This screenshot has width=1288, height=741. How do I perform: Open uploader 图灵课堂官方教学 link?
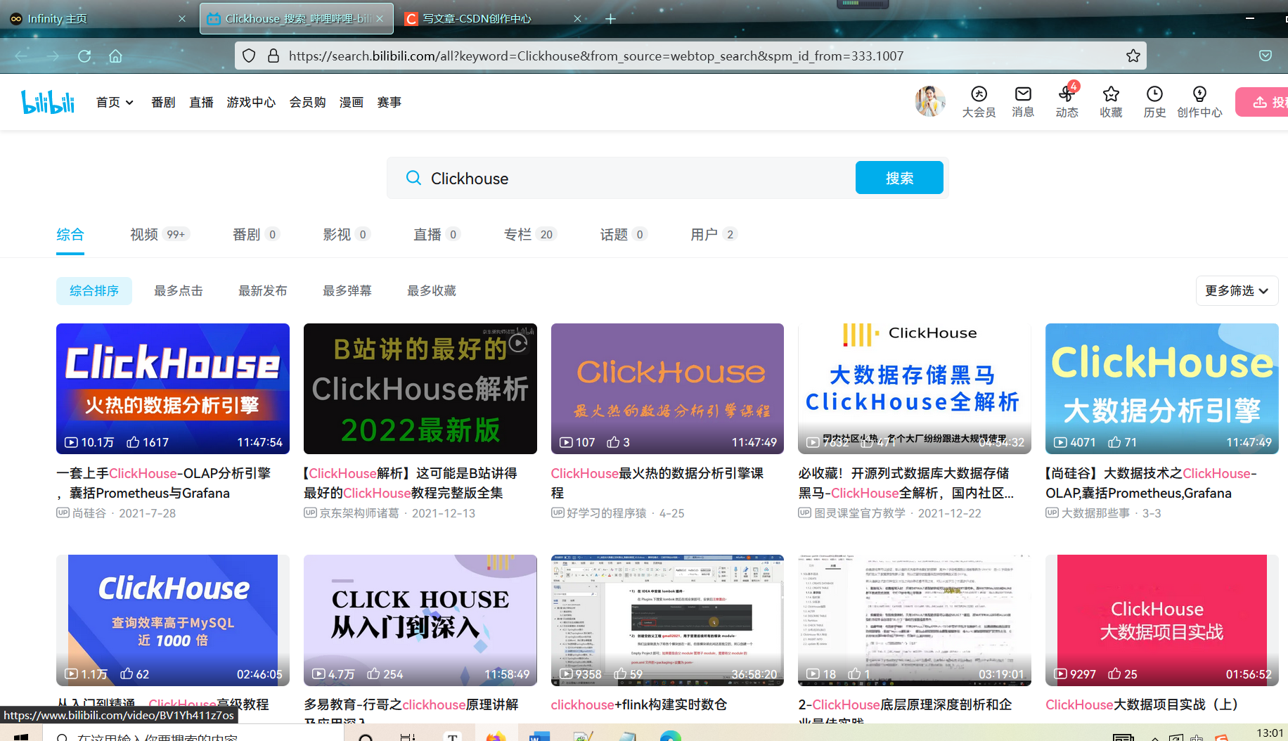[860, 513]
